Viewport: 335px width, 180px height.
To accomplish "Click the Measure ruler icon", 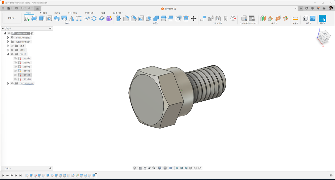I will [x=295, y=18].
